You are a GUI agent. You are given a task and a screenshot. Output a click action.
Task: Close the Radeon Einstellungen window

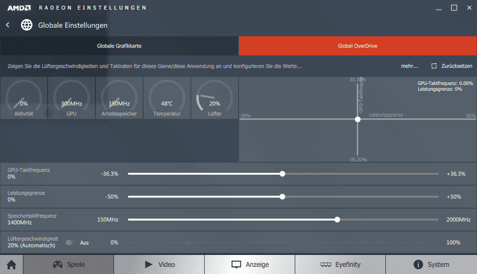(469, 8)
